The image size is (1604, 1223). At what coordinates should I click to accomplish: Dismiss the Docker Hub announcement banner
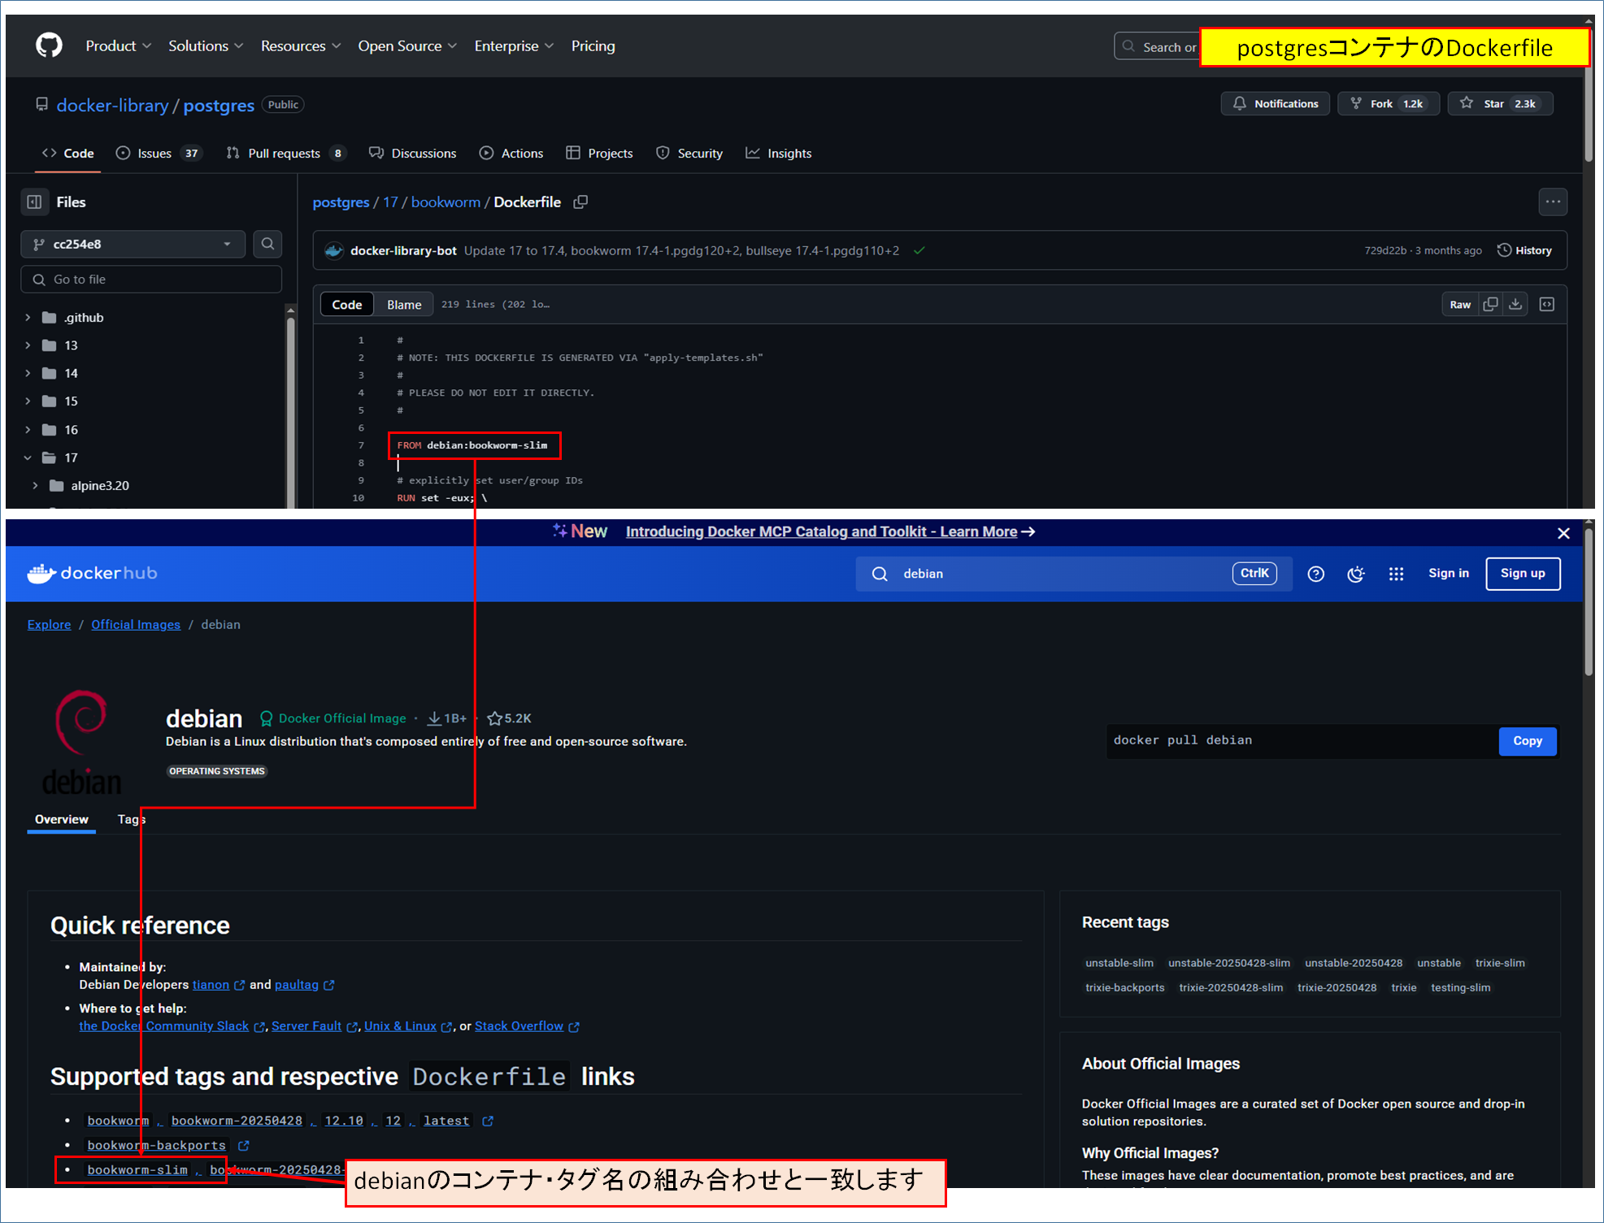(1563, 533)
